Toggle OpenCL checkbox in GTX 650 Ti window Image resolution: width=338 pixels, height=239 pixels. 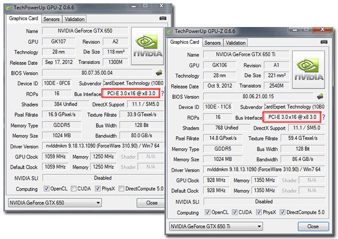[207, 212]
